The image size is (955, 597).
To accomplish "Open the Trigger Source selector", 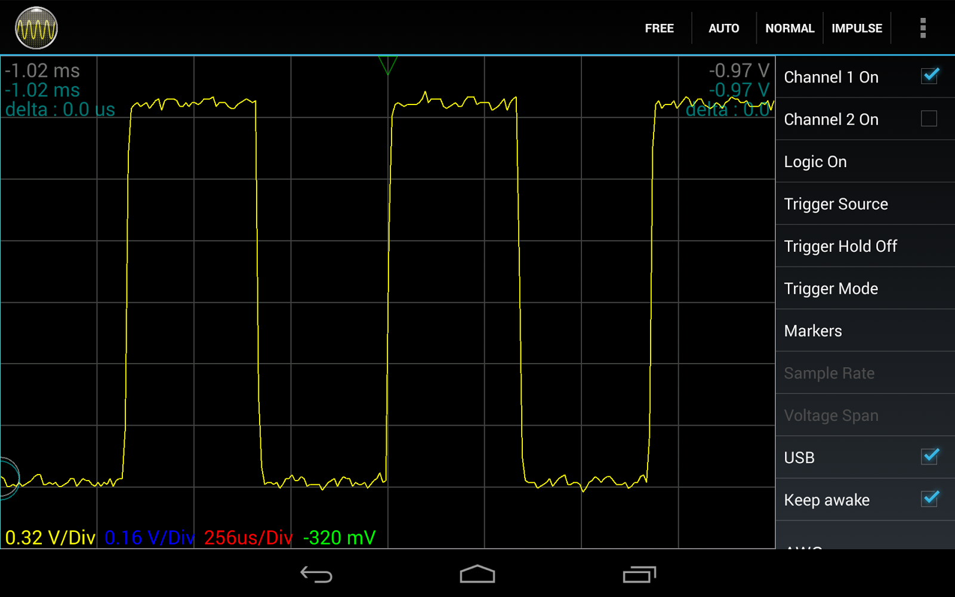I will click(x=836, y=204).
